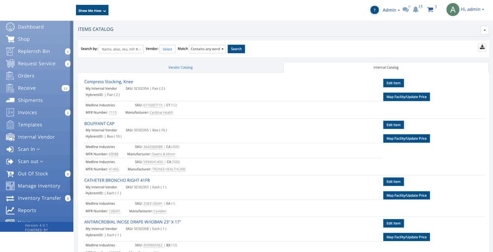Open the Admin dropdown in header
This screenshot has width=493, height=252.
tap(391, 10)
